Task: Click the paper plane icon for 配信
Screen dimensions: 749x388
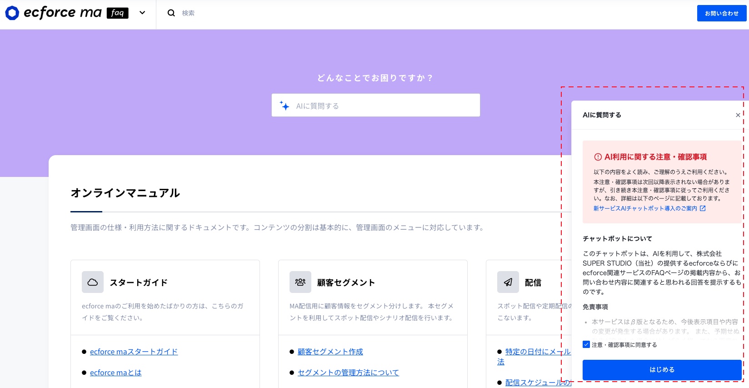Action: (x=508, y=282)
